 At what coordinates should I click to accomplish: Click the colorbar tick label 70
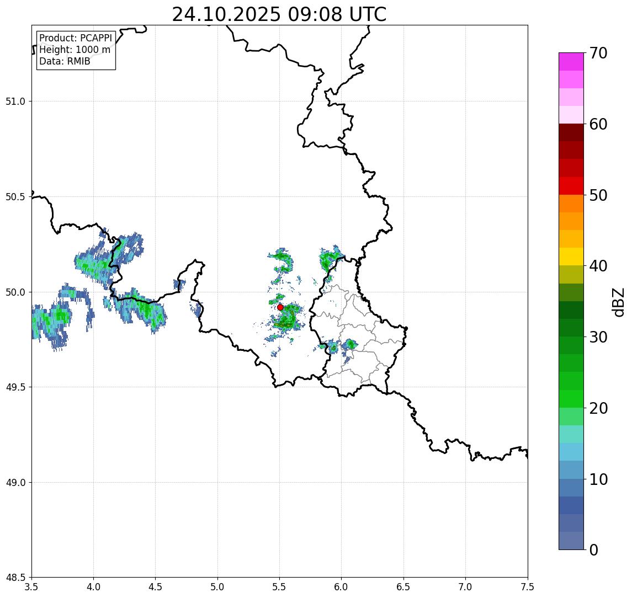pyautogui.click(x=598, y=53)
